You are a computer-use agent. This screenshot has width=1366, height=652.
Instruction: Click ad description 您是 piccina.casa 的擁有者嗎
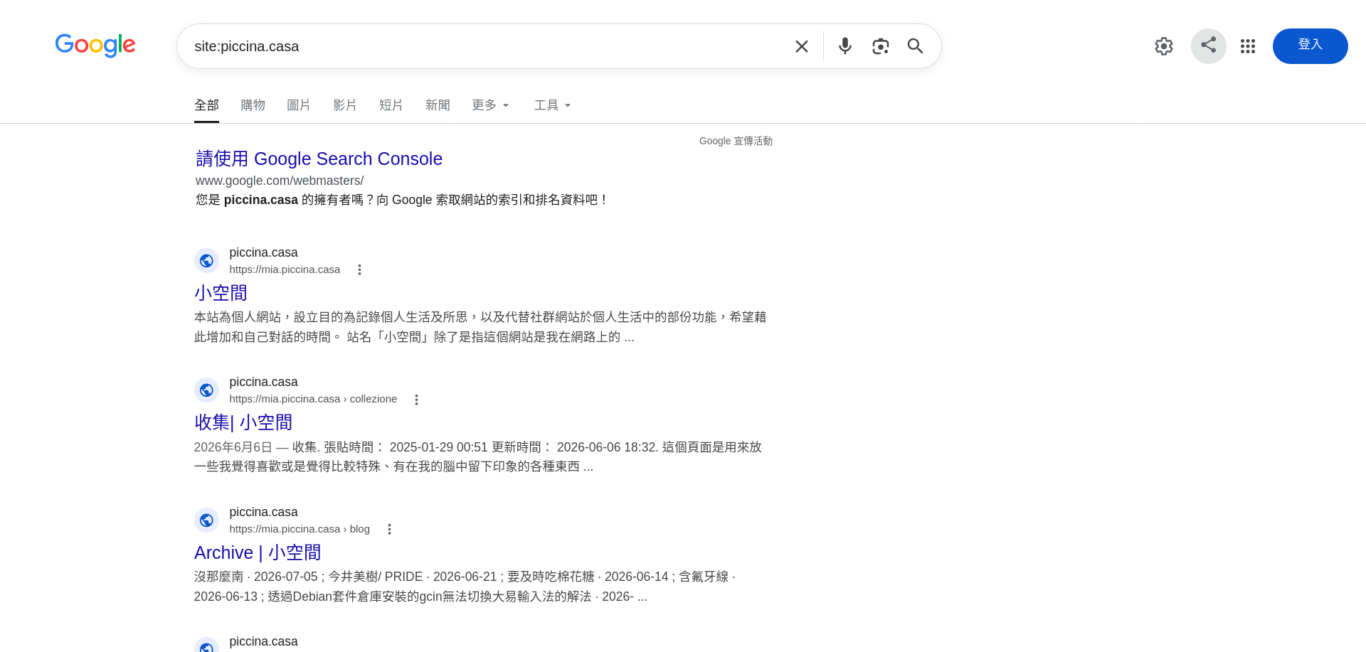(402, 200)
